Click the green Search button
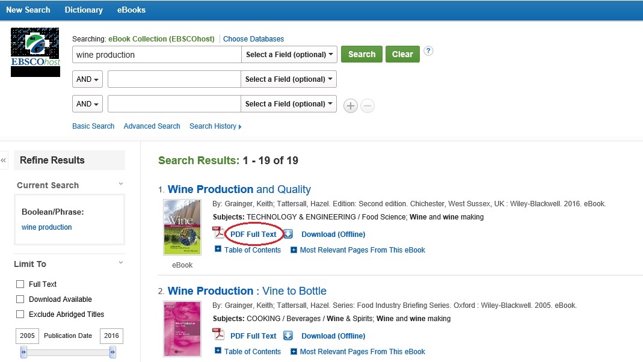Viewport: 643px width, 362px height. 361,54
